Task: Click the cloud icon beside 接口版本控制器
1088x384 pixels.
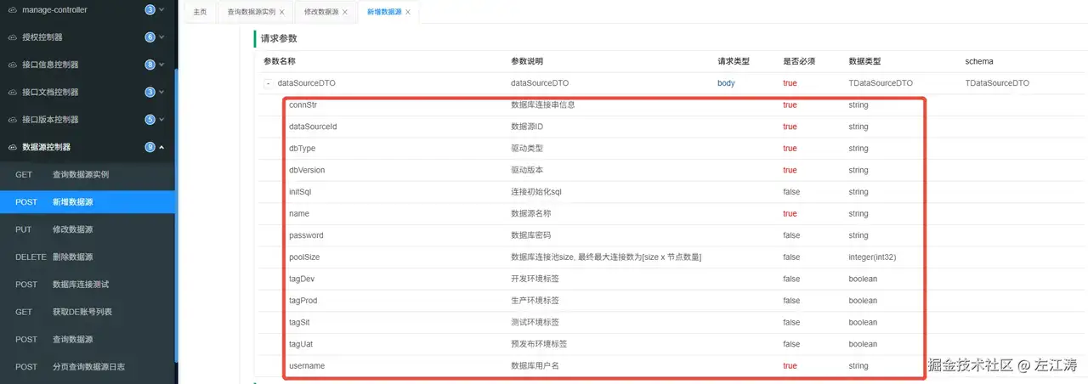Action: coord(13,120)
